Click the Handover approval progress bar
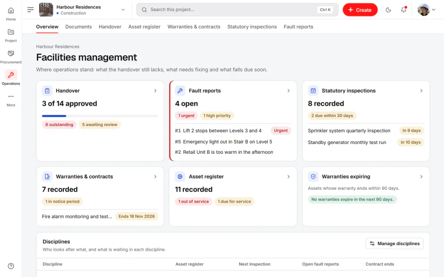Image resolution: width=444 pixels, height=277 pixels. (x=100, y=116)
